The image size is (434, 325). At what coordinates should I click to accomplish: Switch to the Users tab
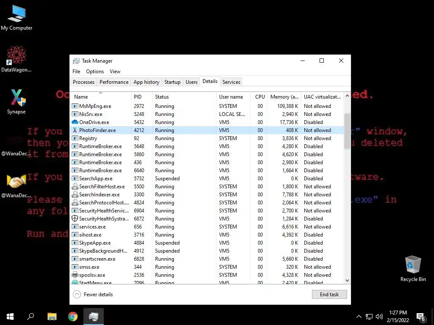[x=192, y=82]
